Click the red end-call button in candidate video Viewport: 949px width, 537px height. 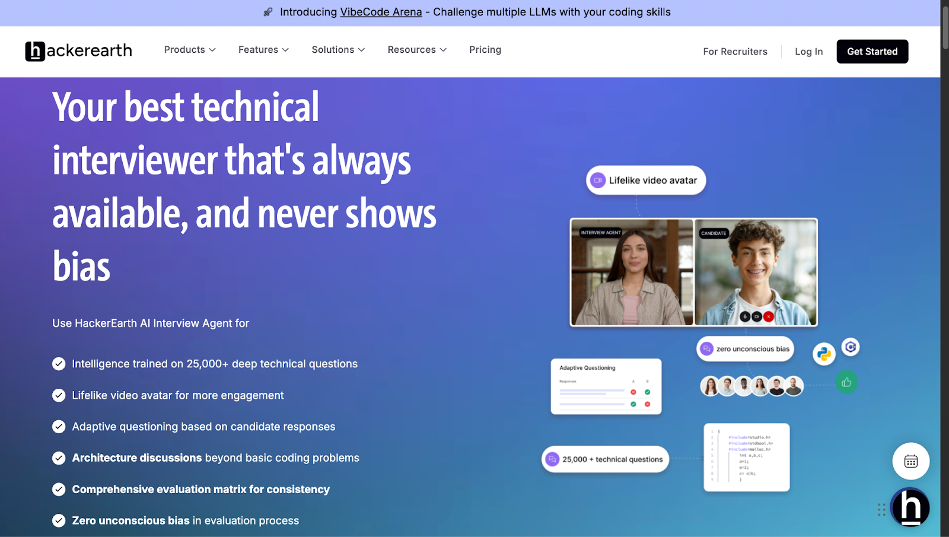[769, 317]
